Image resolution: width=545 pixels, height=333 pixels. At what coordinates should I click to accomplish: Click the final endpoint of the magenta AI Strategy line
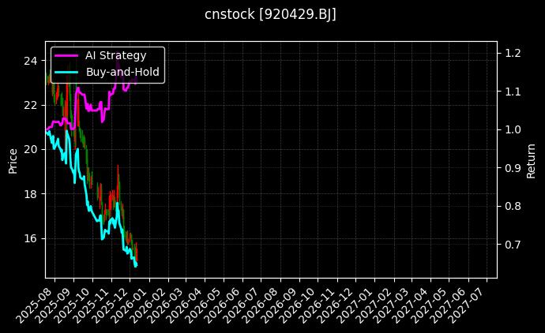pyautogui.click(x=136, y=80)
